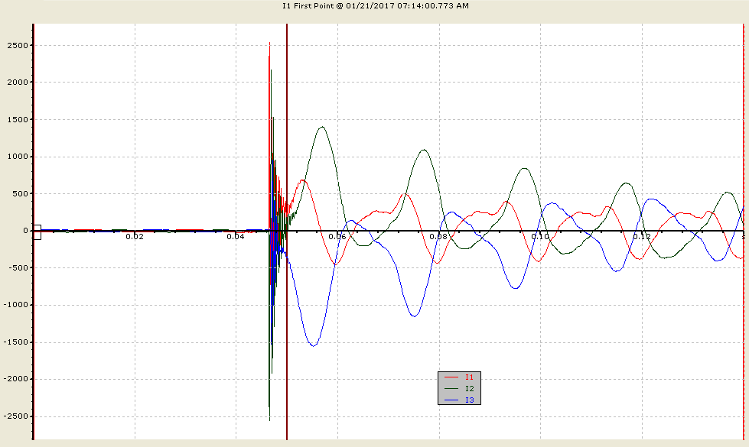
Task: Click the I1 First Point timestamp title
Action: (376, 5)
